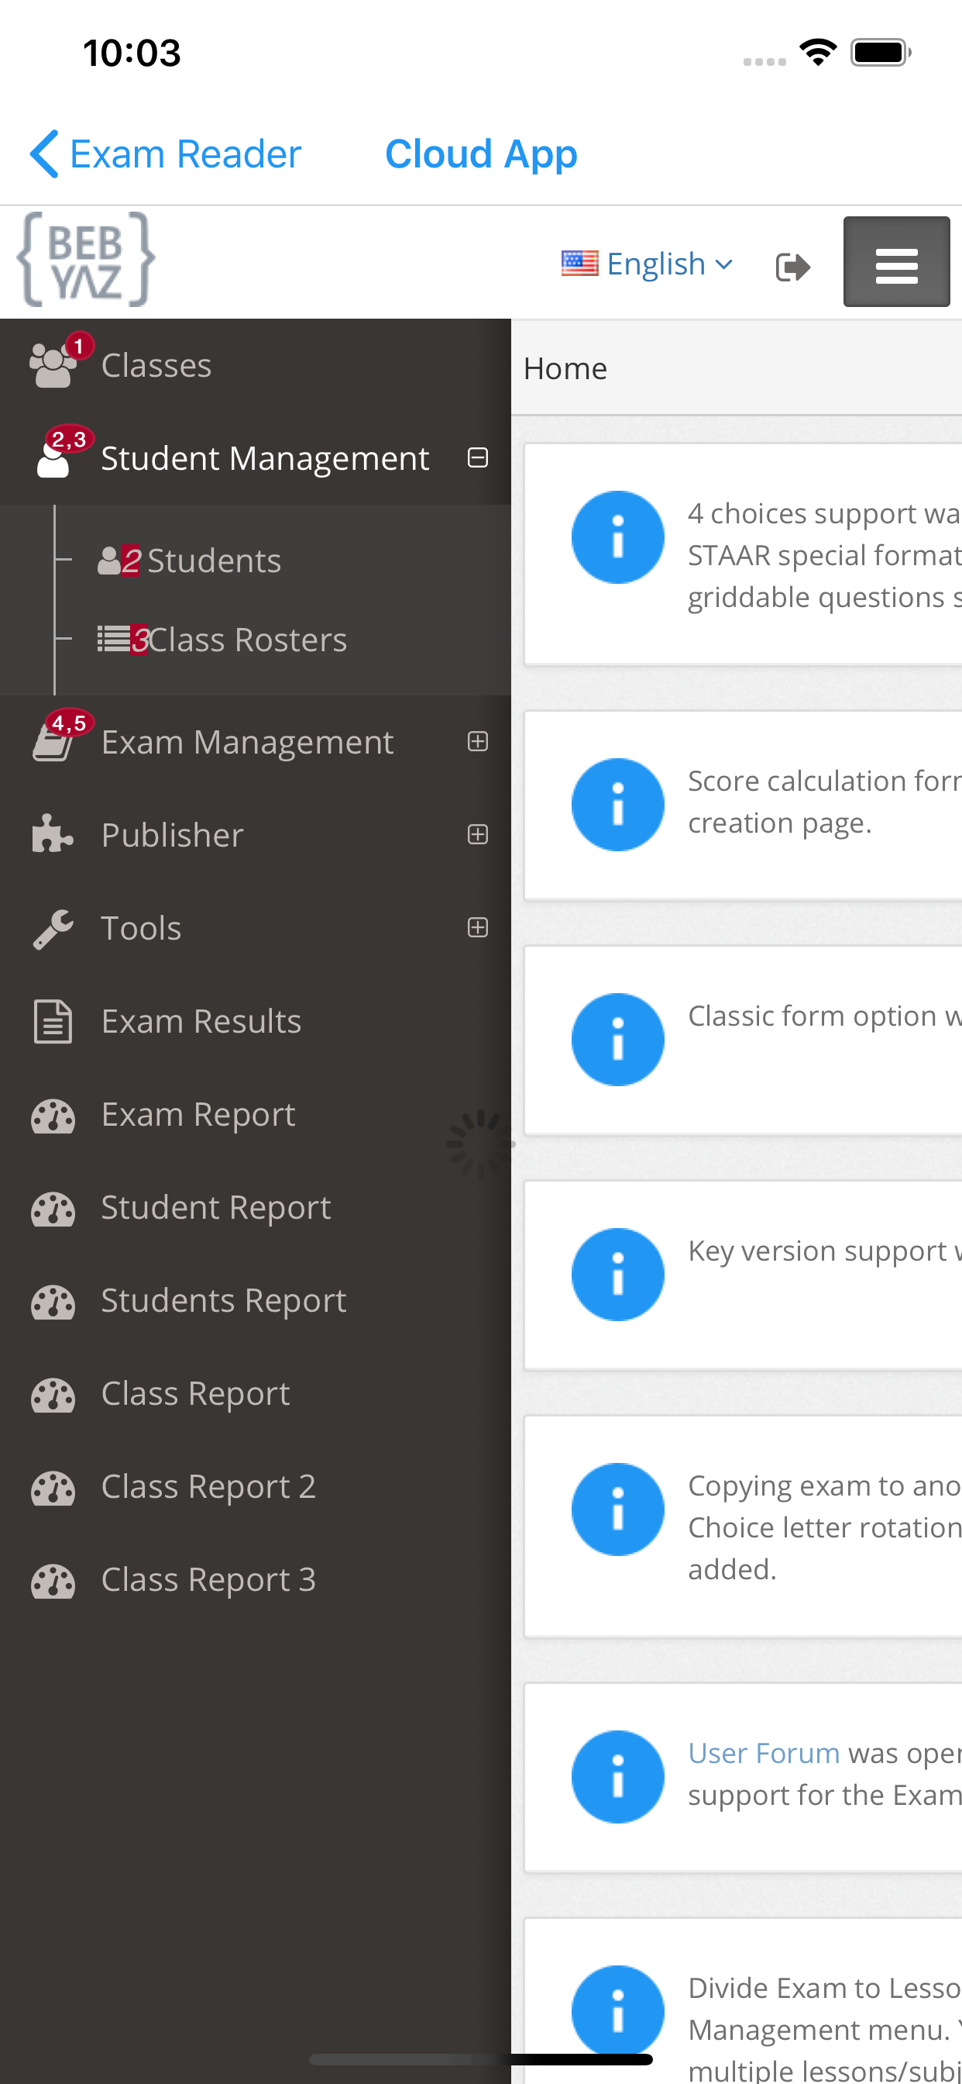Click info icon beside Score calculation note
Screen dimensions: 962x2084
pyautogui.click(x=617, y=804)
